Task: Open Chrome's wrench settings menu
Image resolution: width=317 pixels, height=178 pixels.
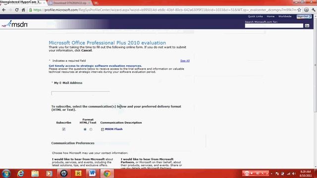Action: [x=314, y=10]
